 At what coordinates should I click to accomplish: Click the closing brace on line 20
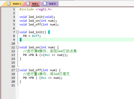(20, 82)
